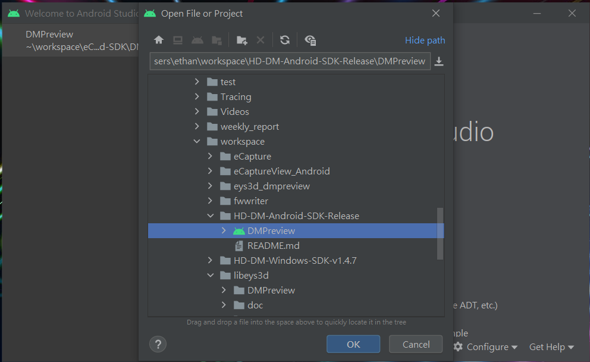Refresh the file tree with the refresh icon
Screen dimensions: 590x362
[284, 39]
